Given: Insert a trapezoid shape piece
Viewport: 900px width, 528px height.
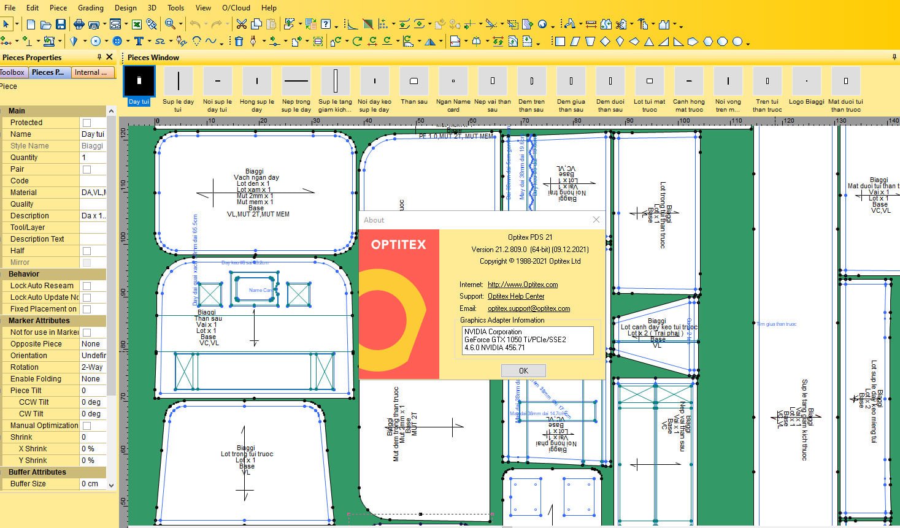Looking at the screenshot, I should (x=590, y=42).
